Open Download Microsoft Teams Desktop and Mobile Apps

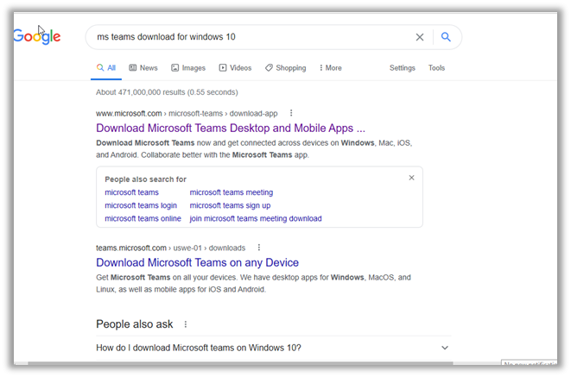click(x=231, y=128)
